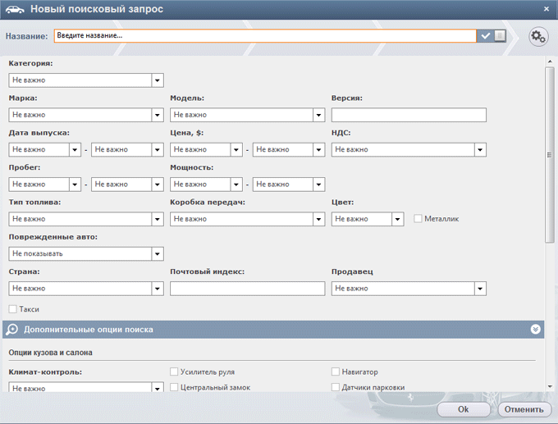Confirm the name with the checkmark icon
Image resolution: width=558 pixels, height=424 pixels.
click(x=486, y=35)
